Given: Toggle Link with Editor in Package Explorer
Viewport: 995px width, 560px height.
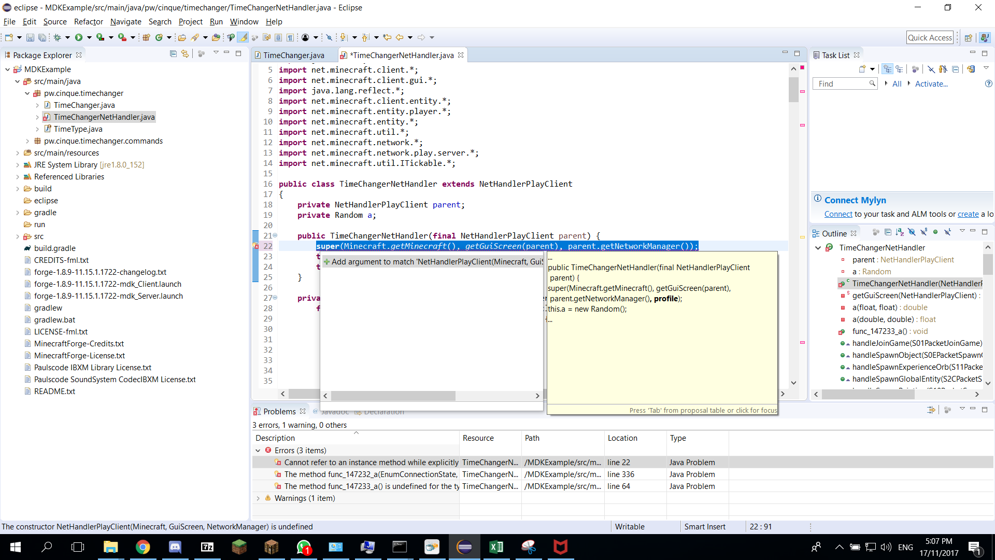Looking at the screenshot, I should (185, 54).
